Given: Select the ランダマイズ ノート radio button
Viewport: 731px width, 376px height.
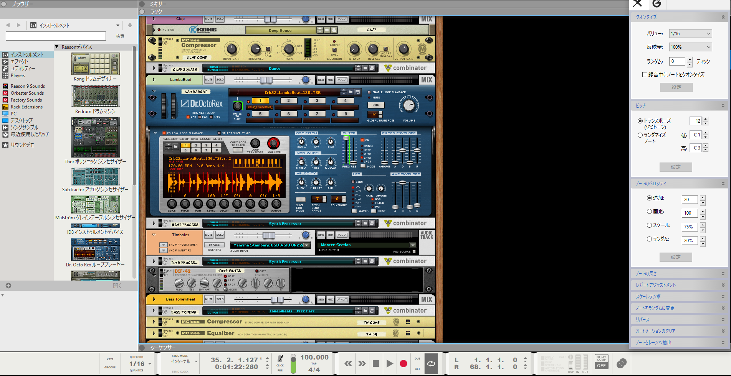Looking at the screenshot, I should (640, 135).
